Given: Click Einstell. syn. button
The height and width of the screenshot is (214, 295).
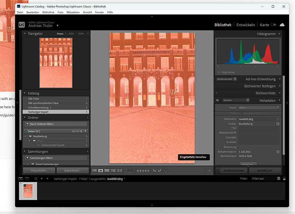Looking at the screenshot, I should tap(265, 171).
